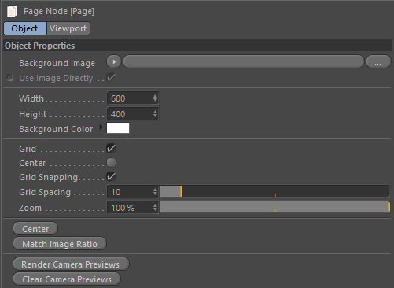
Task: Click on the Zoom slider
Action: pyautogui.click(x=274, y=207)
